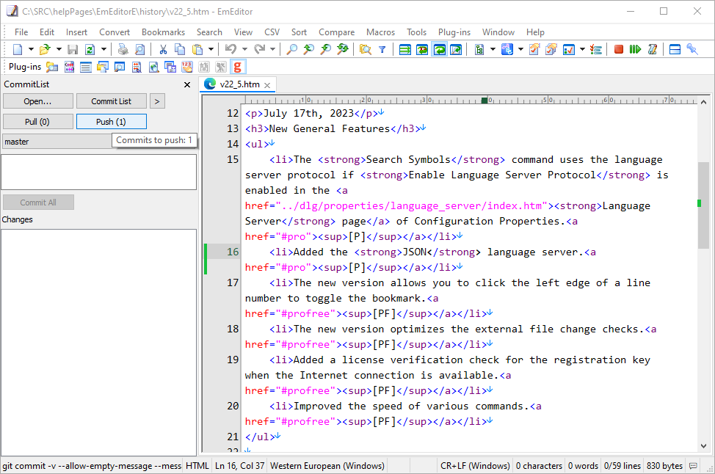Screen dimensions: 715x474
Task: Expand the Undo history dropdown arrow
Action: click(244, 49)
